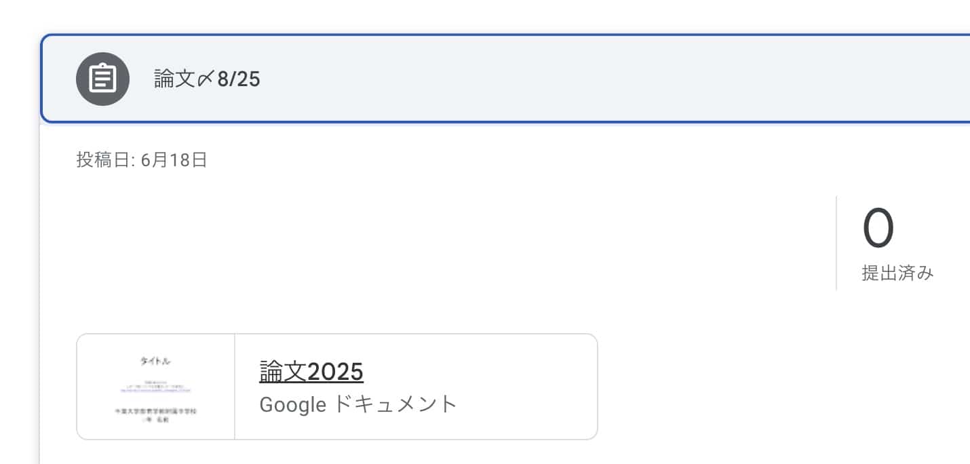
Task: Click the タイトル heading inside the thumbnail
Action: [156, 362]
